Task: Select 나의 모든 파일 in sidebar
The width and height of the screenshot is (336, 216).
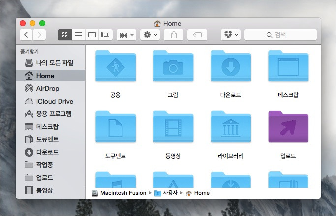Action: pyautogui.click(x=51, y=63)
